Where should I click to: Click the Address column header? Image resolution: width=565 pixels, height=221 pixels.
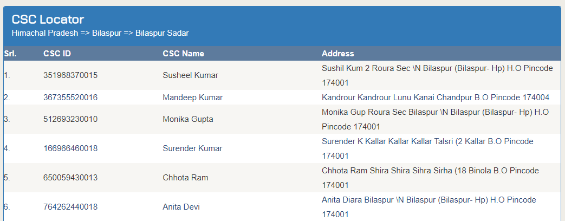337,54
